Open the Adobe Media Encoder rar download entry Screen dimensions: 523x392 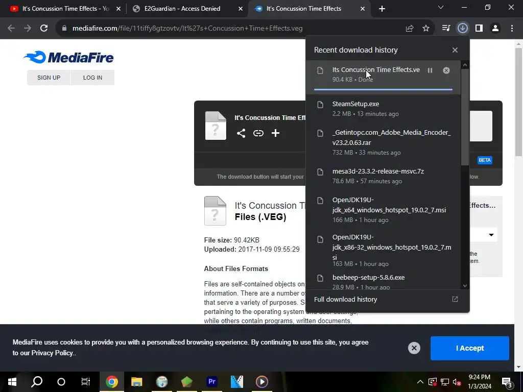pos(383,142)
